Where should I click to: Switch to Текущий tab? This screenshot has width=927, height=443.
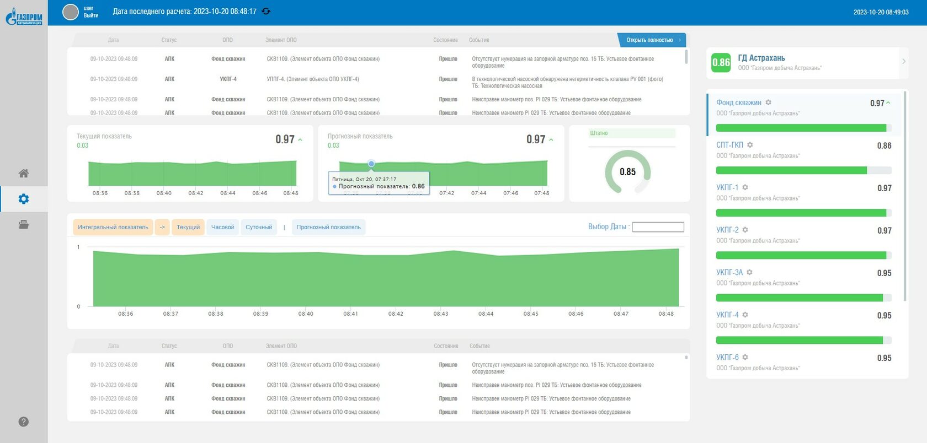pyautogui.click(x=188, y=227)
